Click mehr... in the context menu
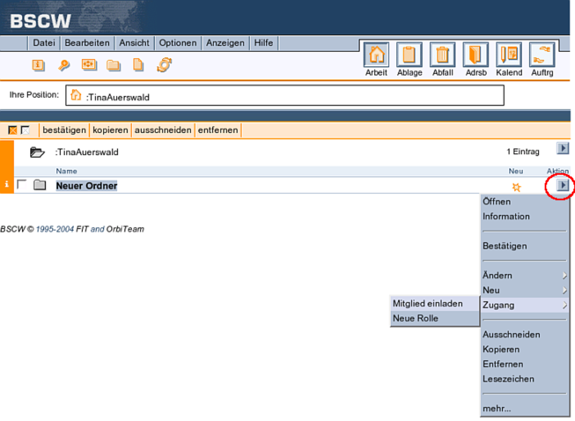575x421 pixels. pos(525,409)
